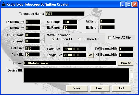The height and width of the screenshot is (95, 139).
Task: Click the Latitude field 39:00:00.0
Action: 74,49
